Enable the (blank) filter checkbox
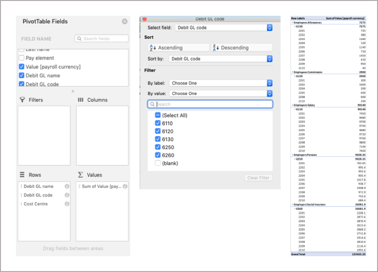 (x=158, y=163)
